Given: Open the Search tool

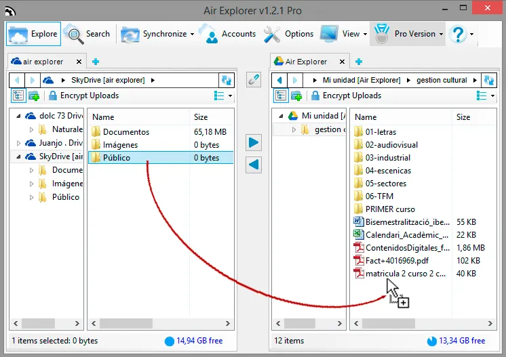Looking at the screenshot, I should point(87,34).
